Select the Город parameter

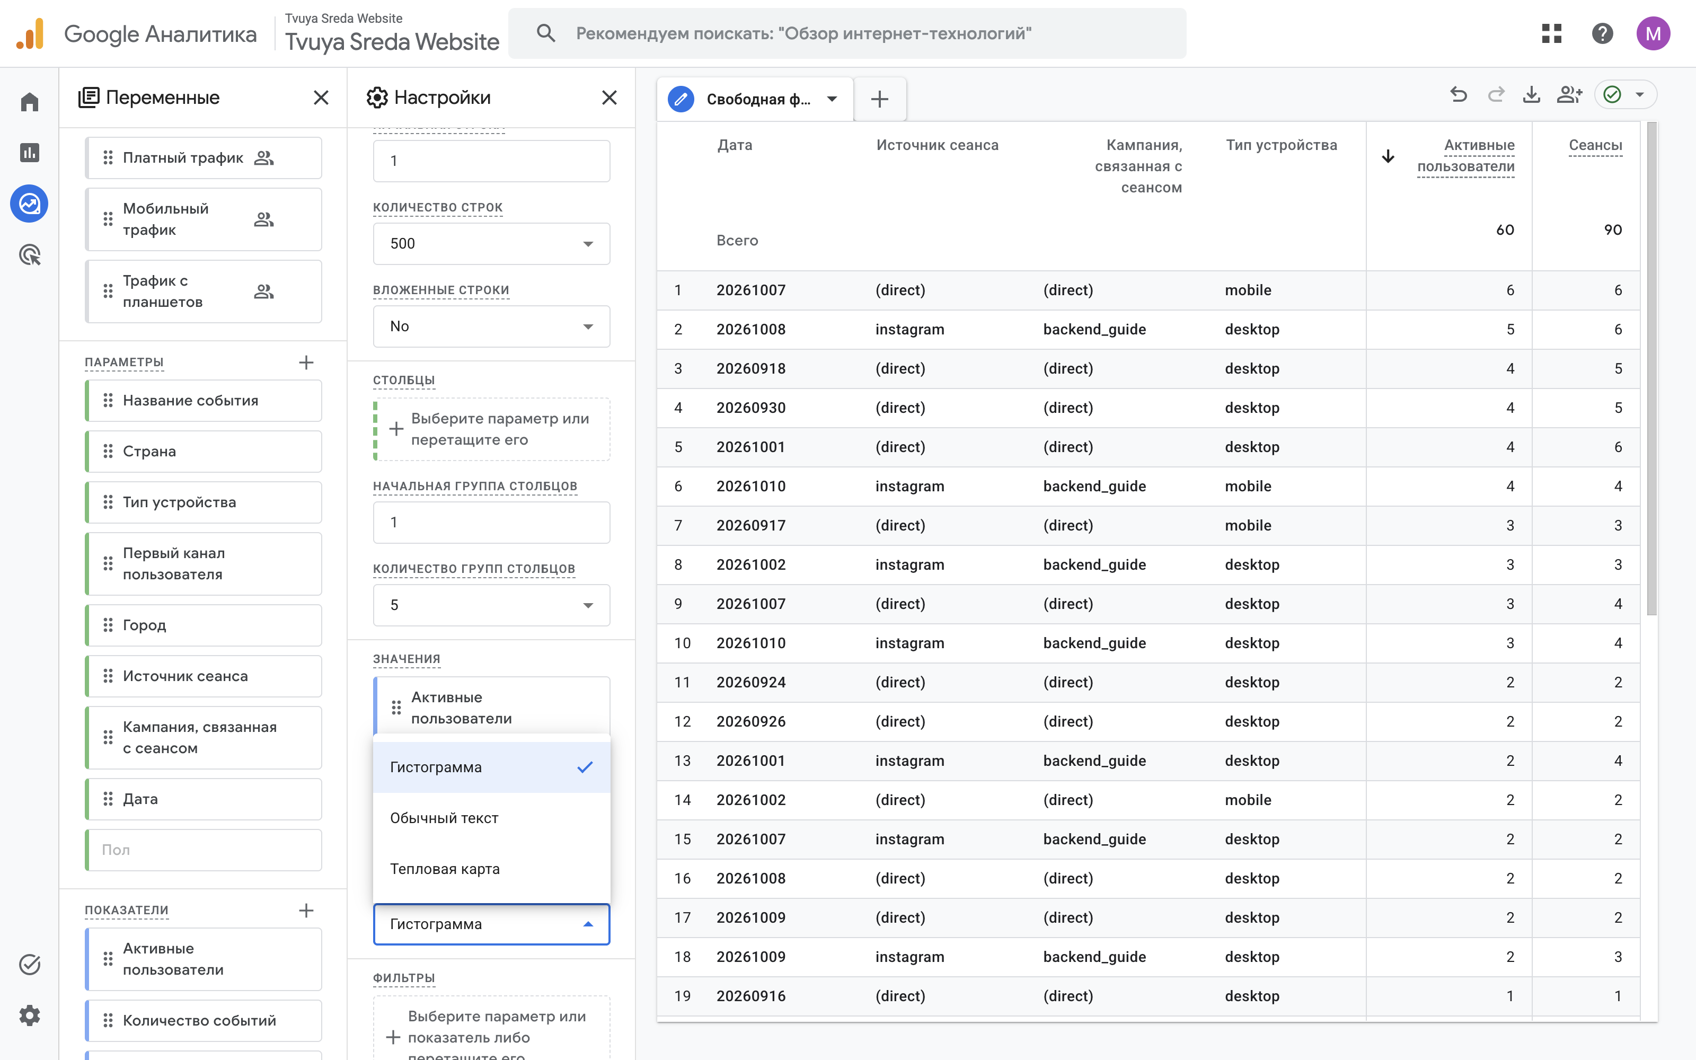(x=203, y=625)
